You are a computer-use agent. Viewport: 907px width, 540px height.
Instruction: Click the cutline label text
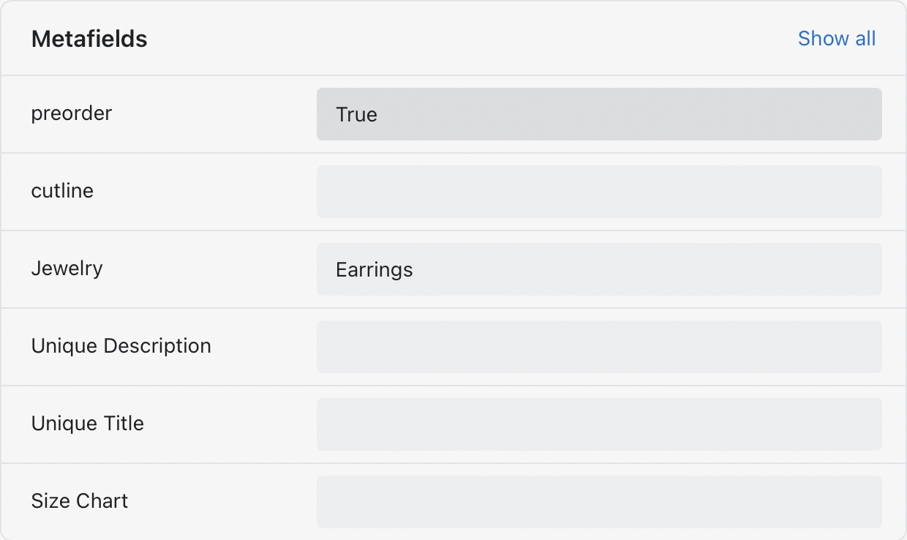(x=62, y=191)
